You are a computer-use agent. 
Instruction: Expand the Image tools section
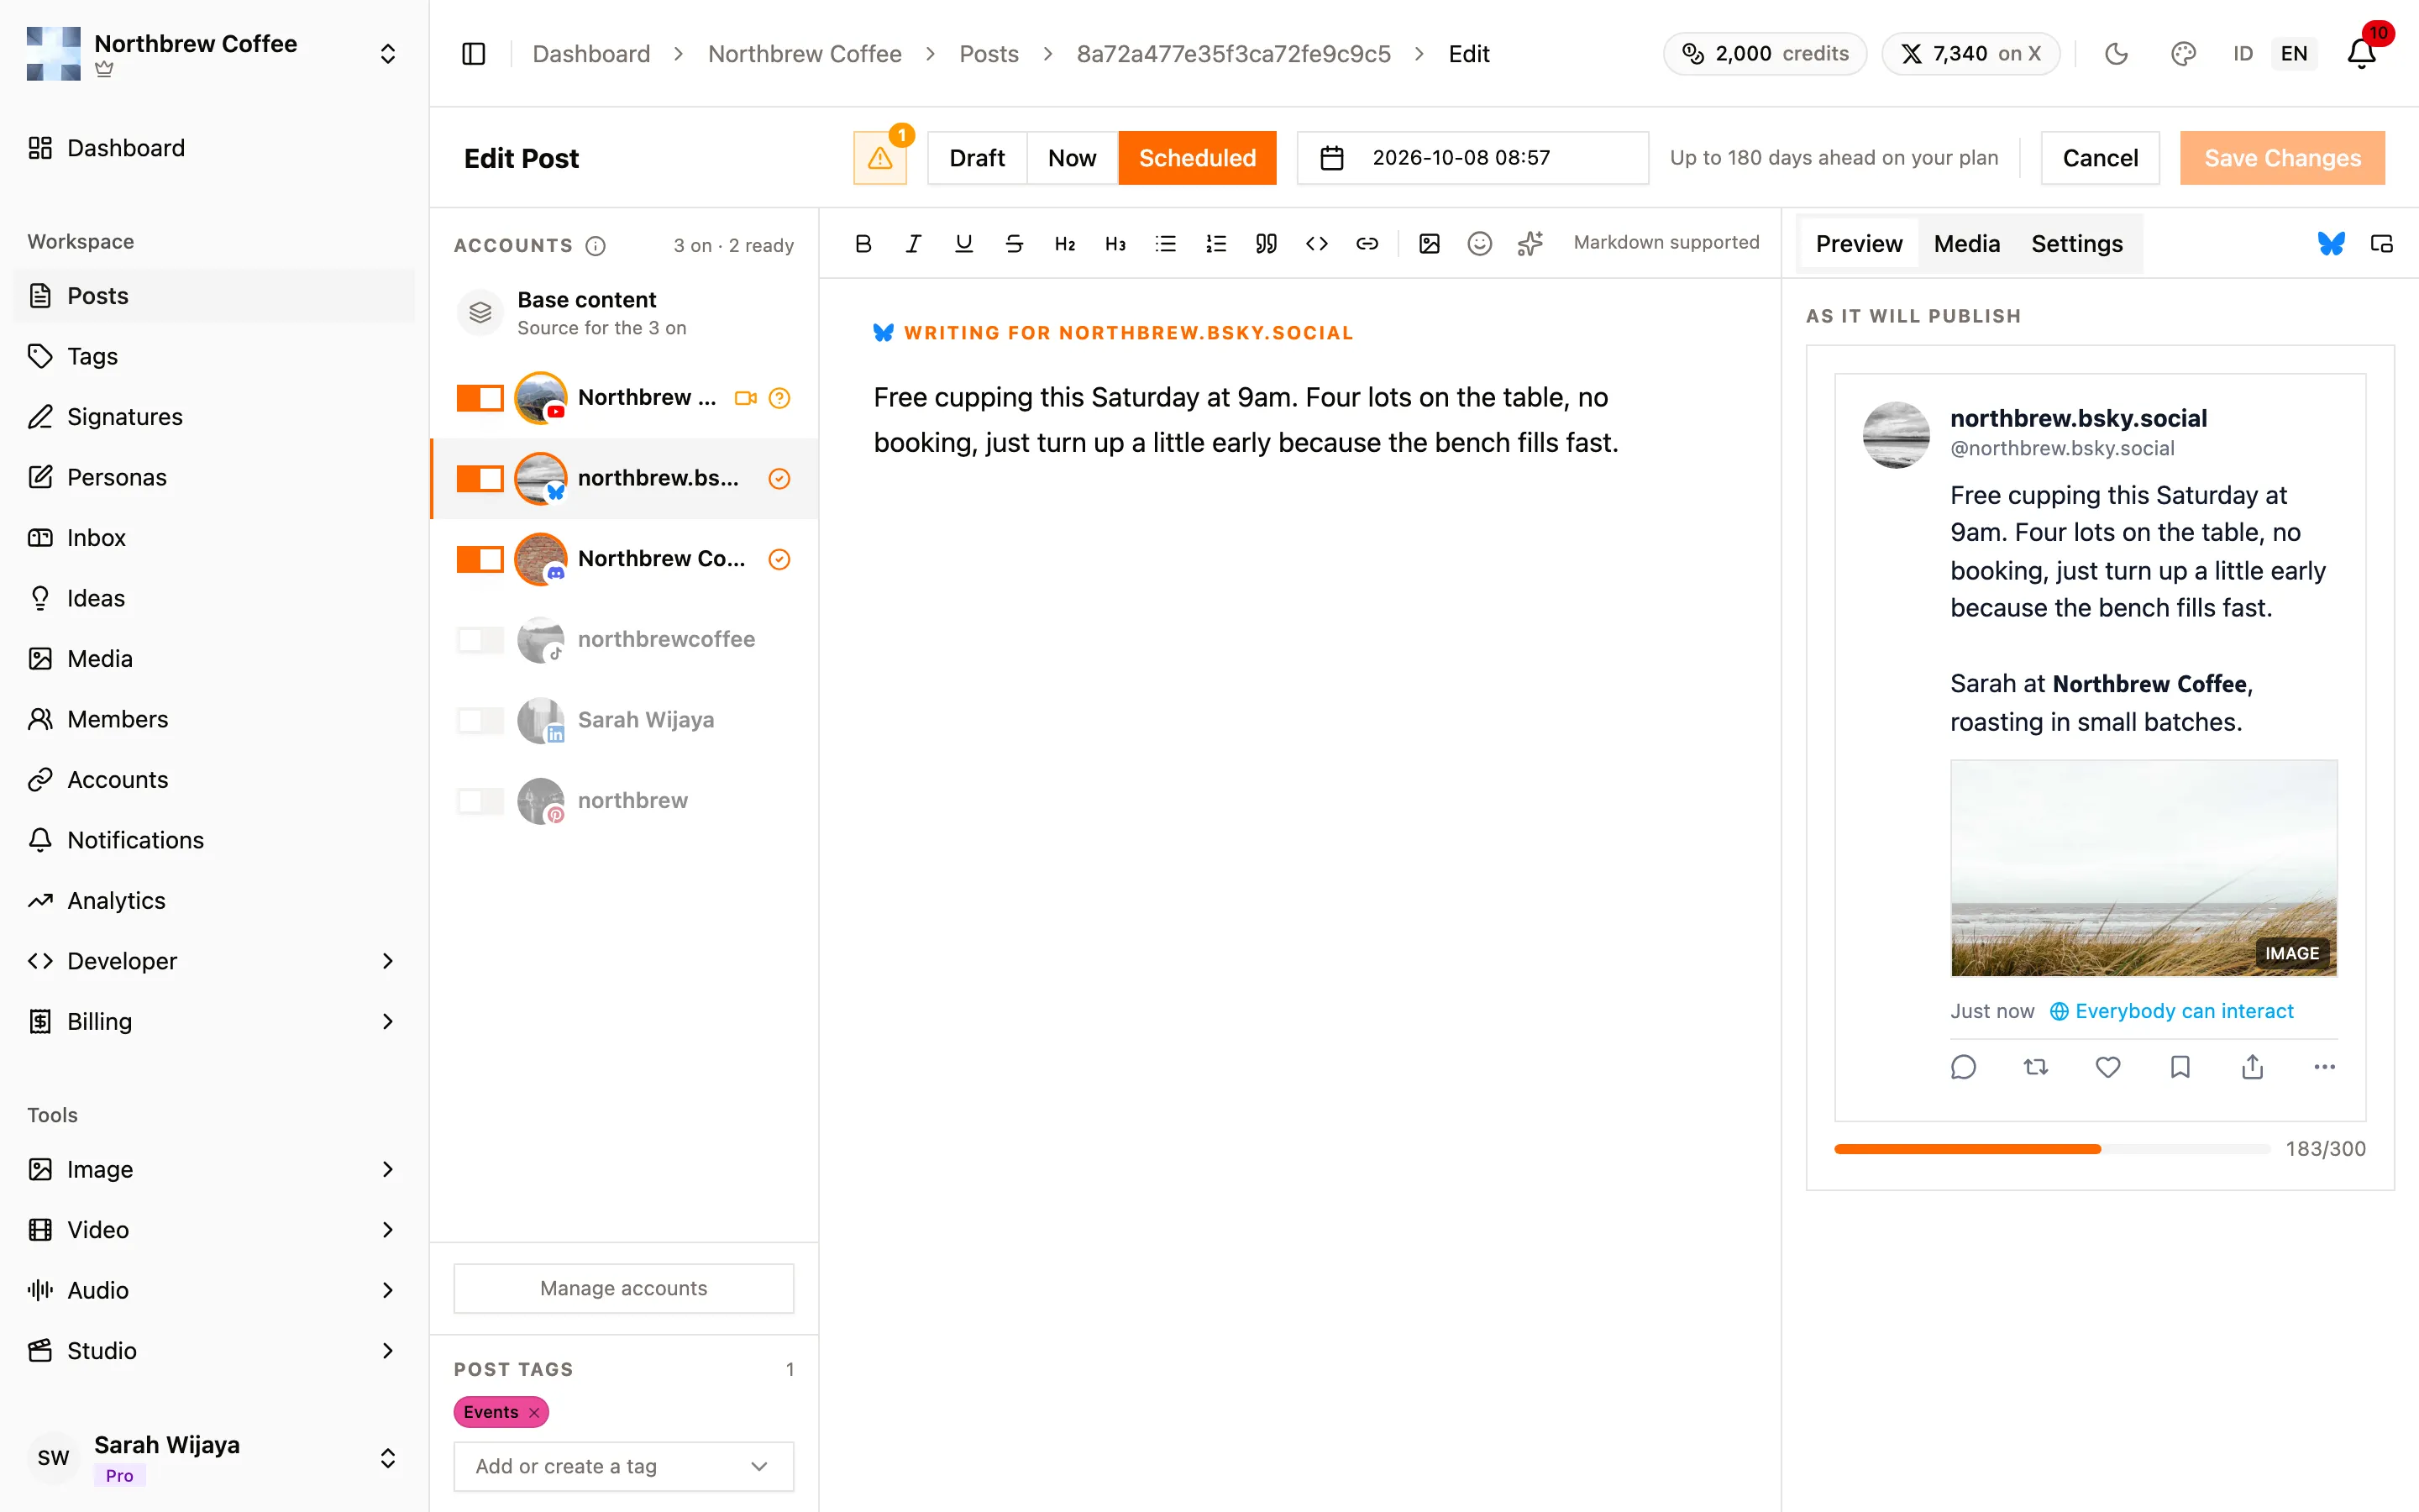[x=214, y=1169]
